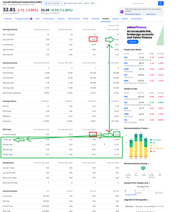Click the Average 43.93 price target marker

coord(143,187)
